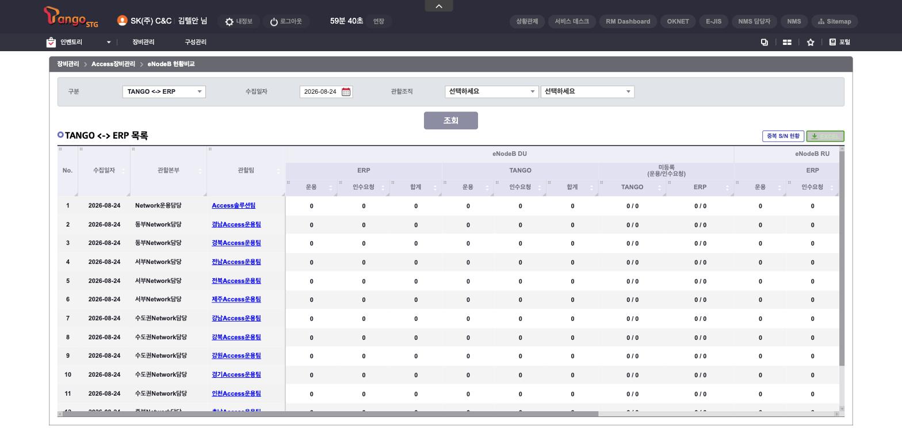
Task: Sort by 관할팀 column arrows
Action: pyautogui.click(x=278, y=171)
